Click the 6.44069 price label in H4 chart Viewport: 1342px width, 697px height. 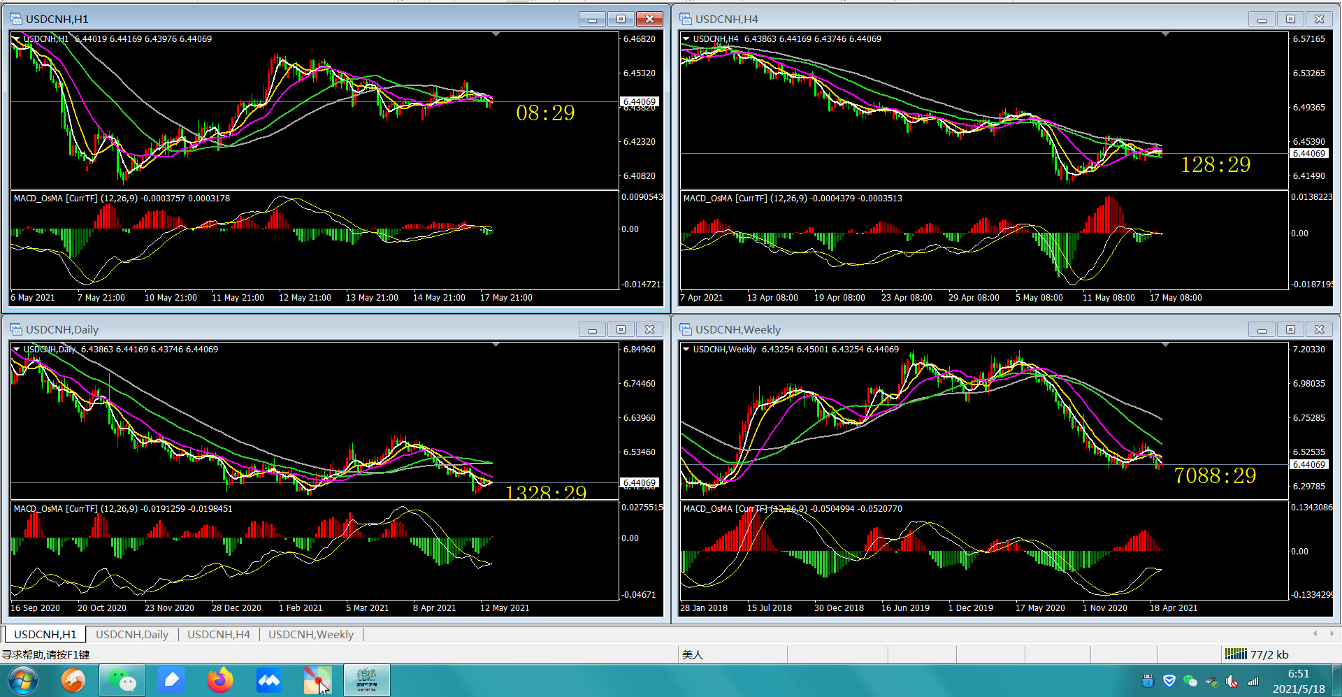coord(1309,154)
